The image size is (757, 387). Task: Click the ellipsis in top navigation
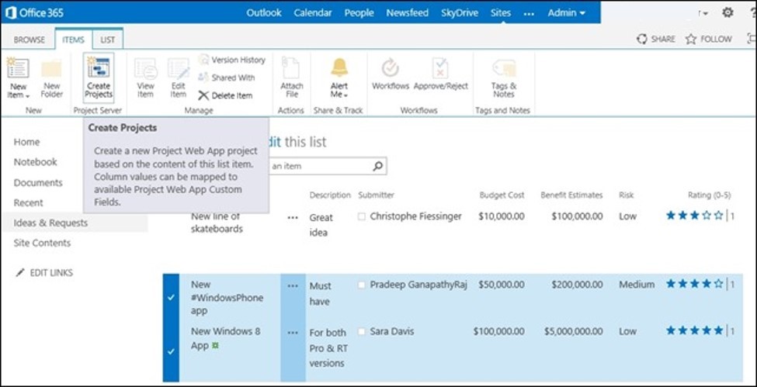click(530, 13)
